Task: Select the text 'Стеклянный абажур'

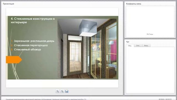Action: (x=27, y=49)
